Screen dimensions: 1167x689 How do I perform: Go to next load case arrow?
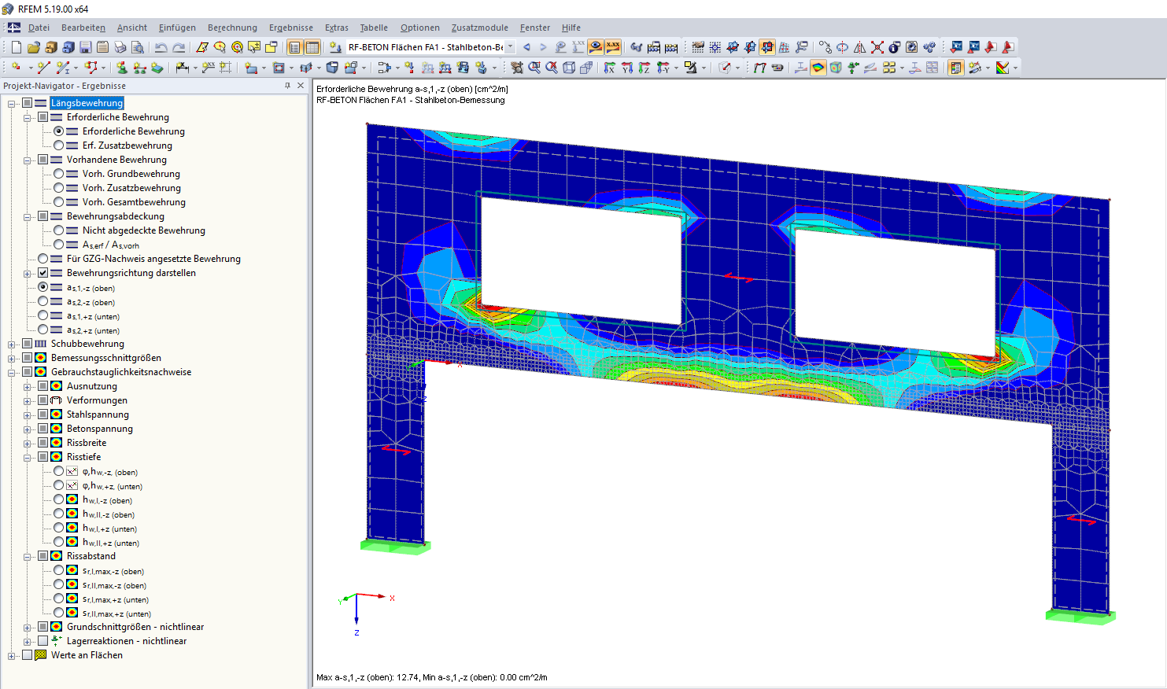click(x=543, y=47)
